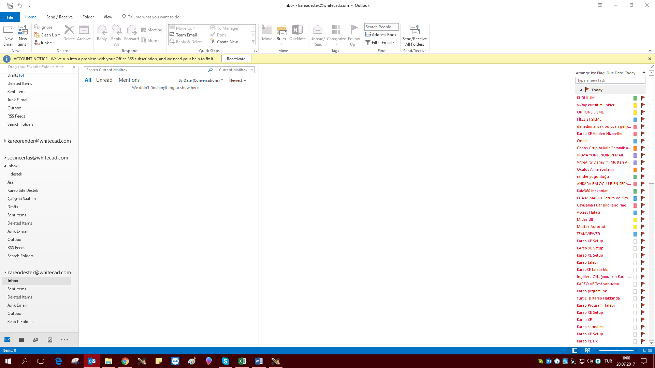Screen dimensions: 655x368
Task: Open By Date (Conversations) sort dropdown
Action: click(x=201, y=80)
